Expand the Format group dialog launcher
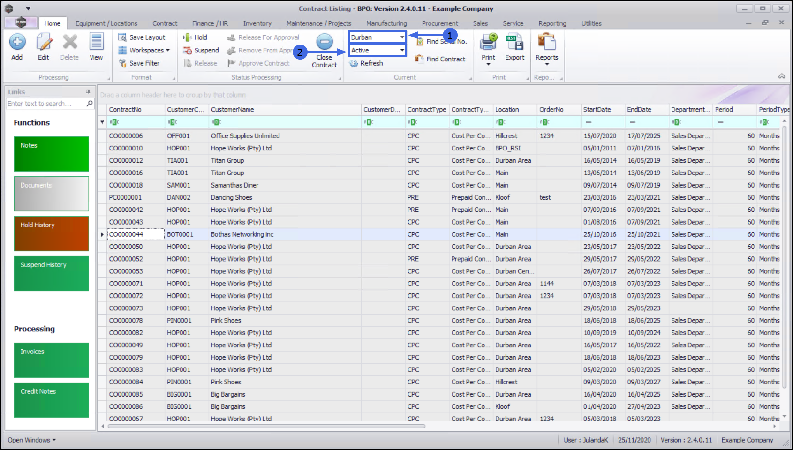The width and height of the screenshot is (793, 450). pyautogui.click(x=174, y=79)
